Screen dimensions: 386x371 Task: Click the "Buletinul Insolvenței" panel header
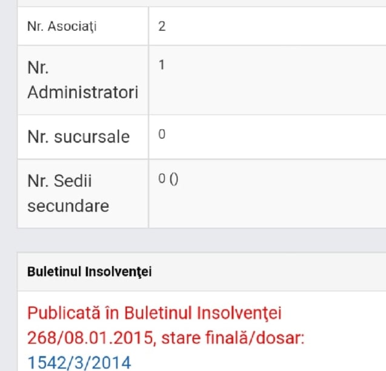coord(90,272)
